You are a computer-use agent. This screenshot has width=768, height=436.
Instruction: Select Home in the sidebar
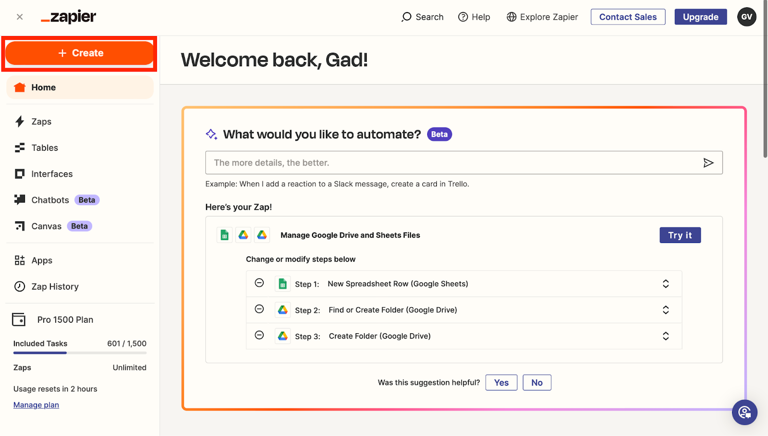pyautogui.click(x=80, y=87)
